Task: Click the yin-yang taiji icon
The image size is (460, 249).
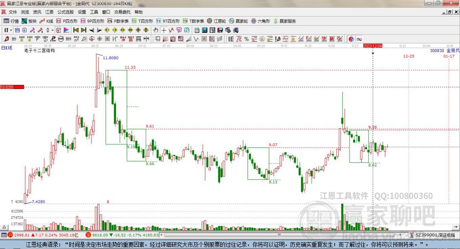Action: pos(351,39)
